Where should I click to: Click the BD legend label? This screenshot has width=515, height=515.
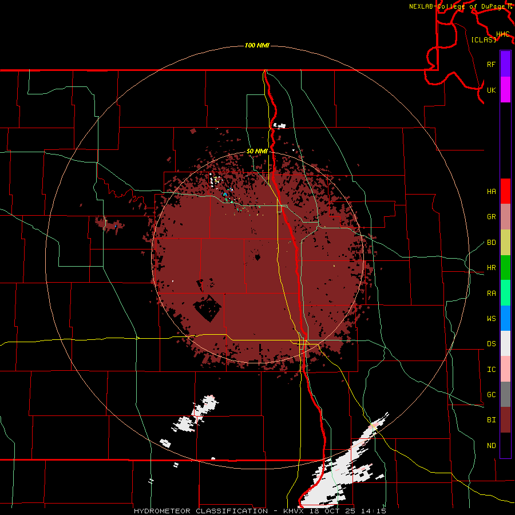tap(491, 243)
